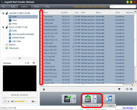Open the File menu
Viewport: 137px width, 110px height.
tap(3, 7)
